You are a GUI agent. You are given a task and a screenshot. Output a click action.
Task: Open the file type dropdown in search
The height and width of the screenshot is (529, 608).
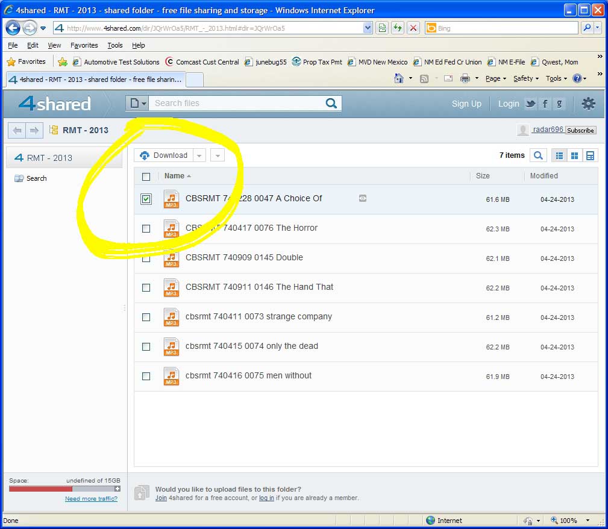[137, 104]
